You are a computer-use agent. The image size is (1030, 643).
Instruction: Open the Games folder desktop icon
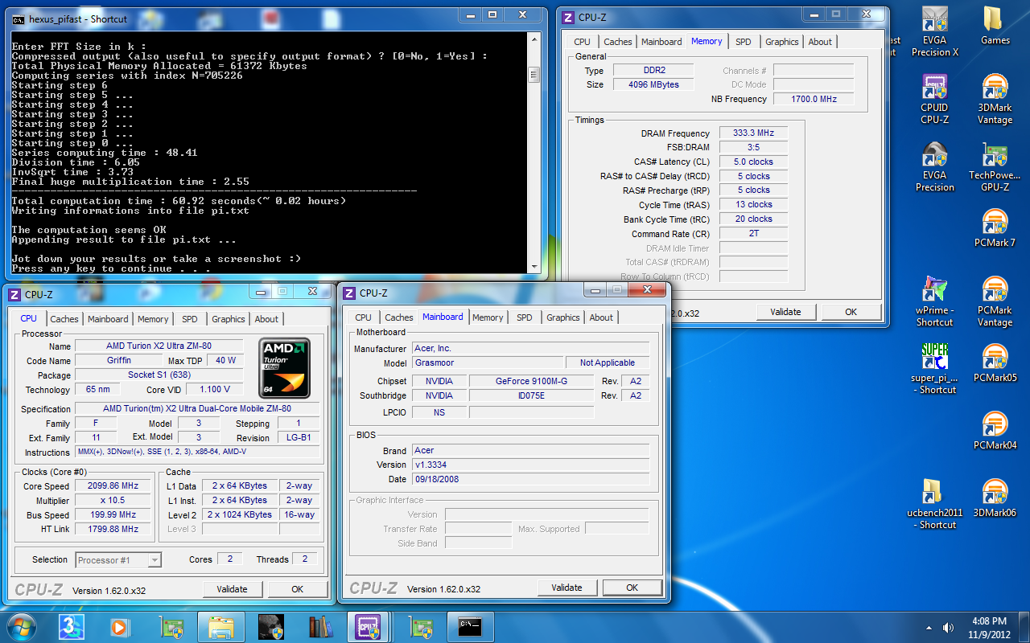(995, 27)
